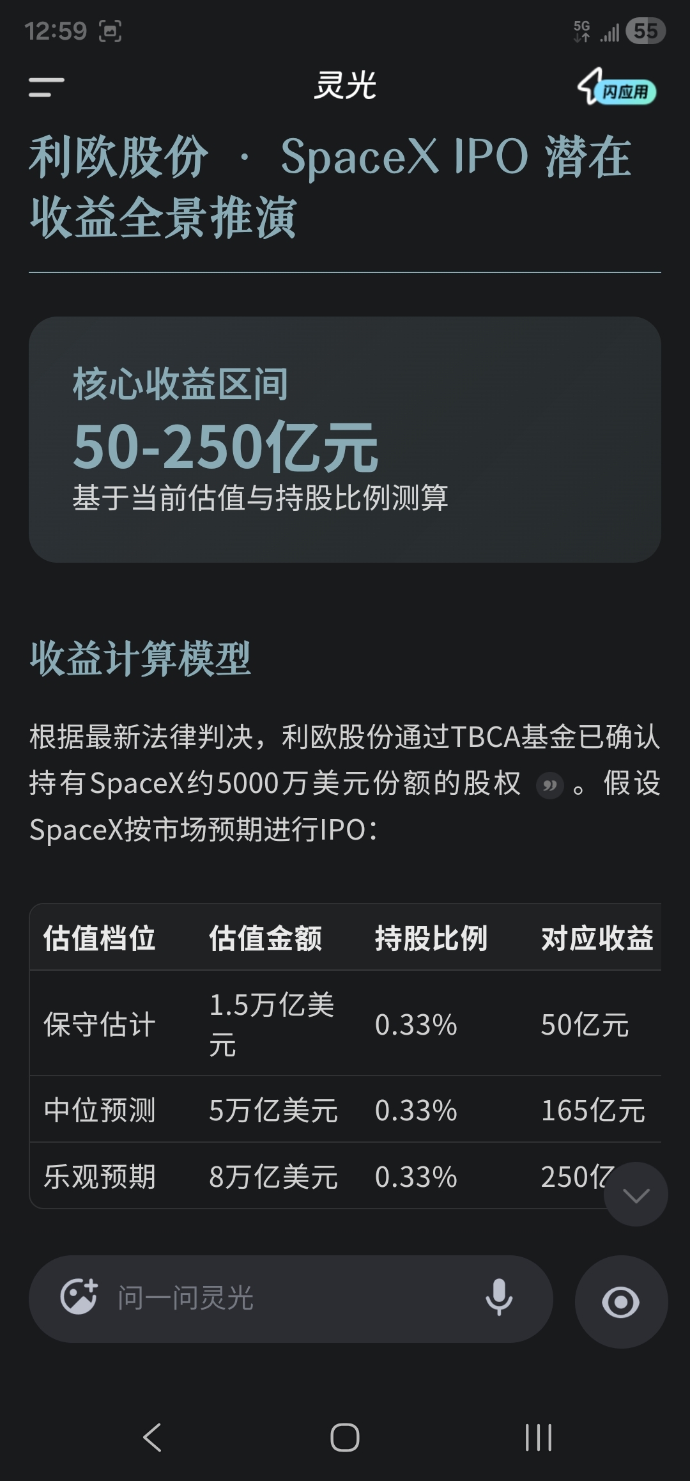This screenshot has width=690, height=1481.
Task: Focus the 问一问灵光 input field
Action: [x=287, y=1298]
